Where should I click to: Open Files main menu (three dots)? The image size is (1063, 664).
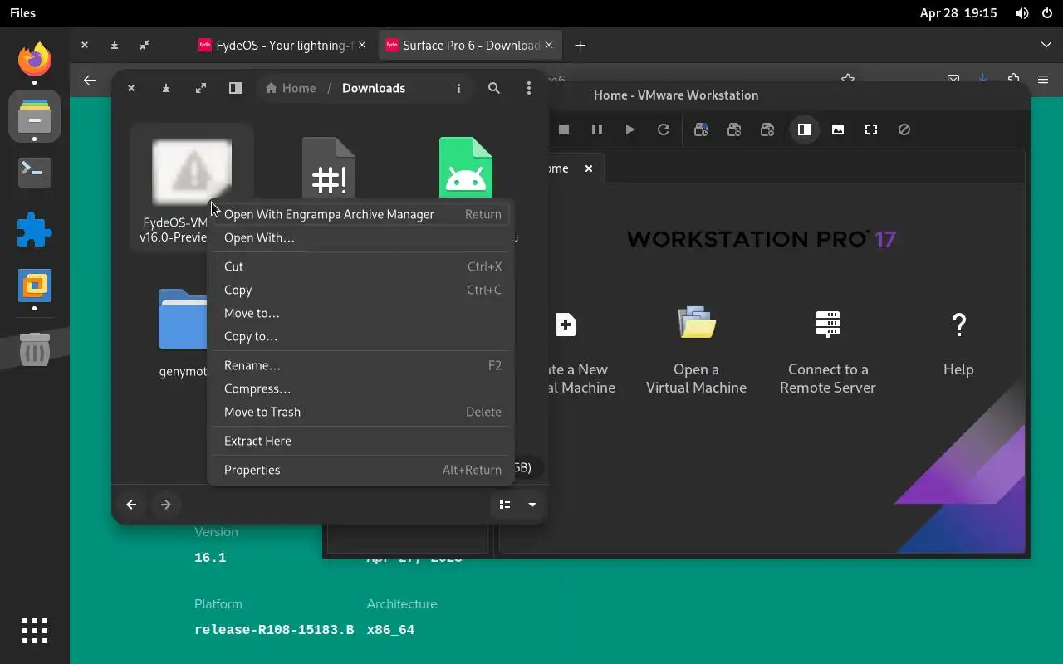[x=529, y=88]
